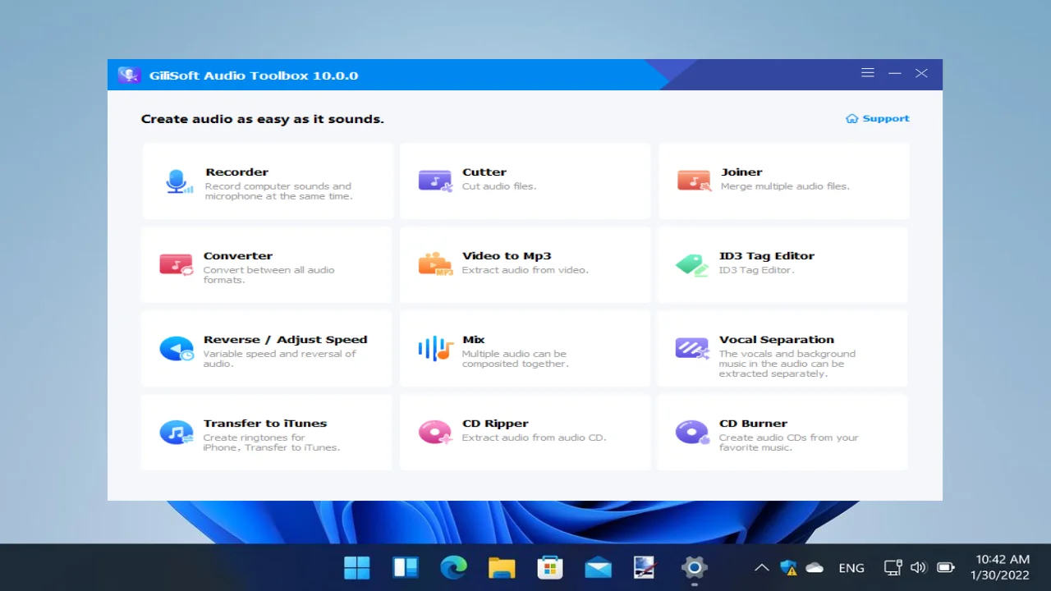The width and height of the screenshot is (1051, 591).
Task: Click 'Create ringtones for iPhone' description
Action: [x=272, y=442]
